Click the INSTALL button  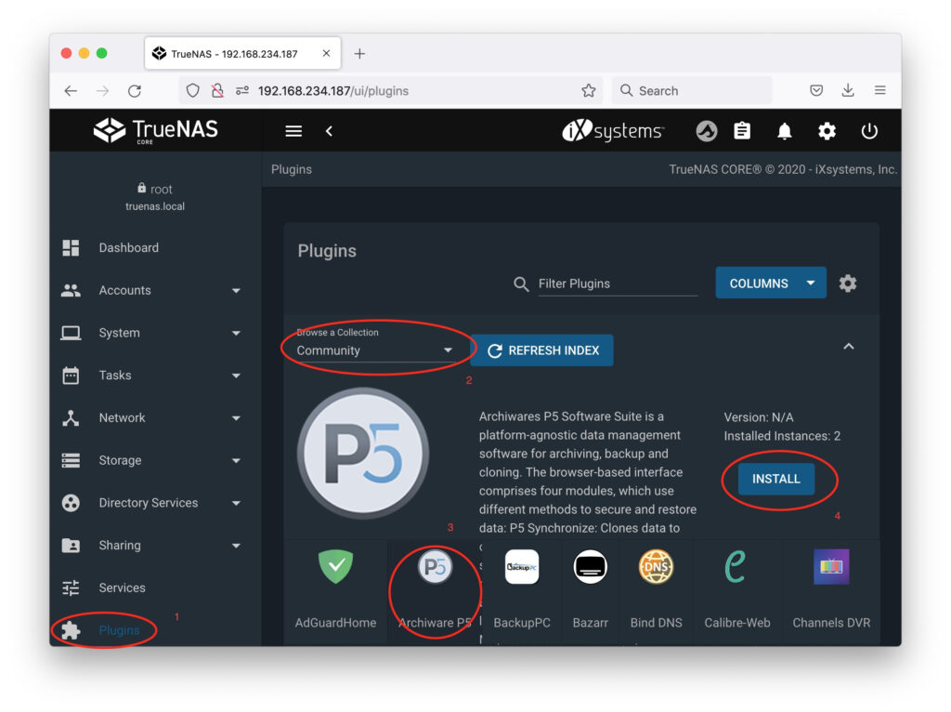(x=775, y=479)
